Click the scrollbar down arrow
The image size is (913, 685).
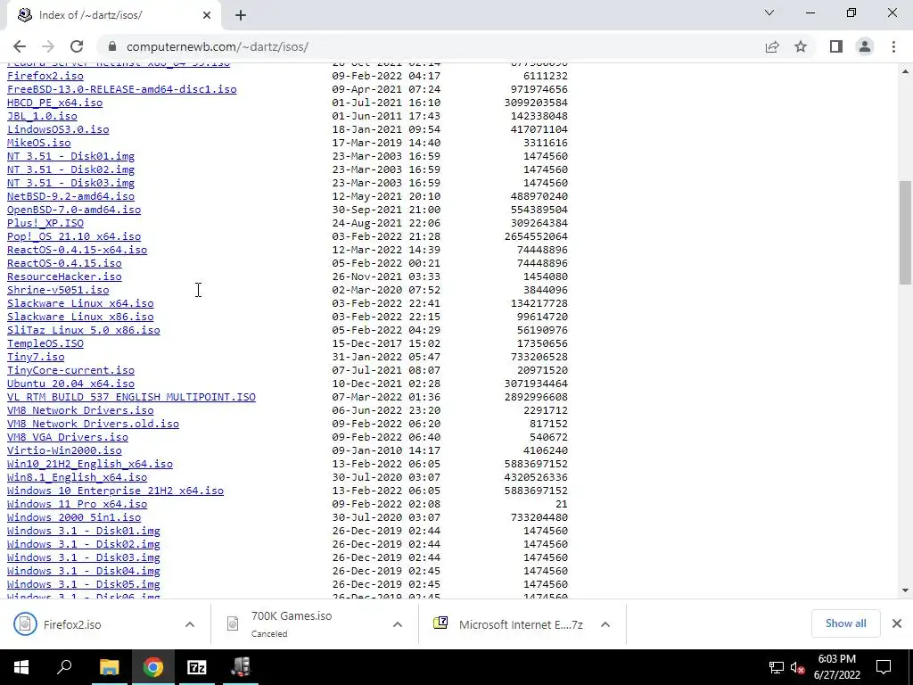(x=905, y=590)
